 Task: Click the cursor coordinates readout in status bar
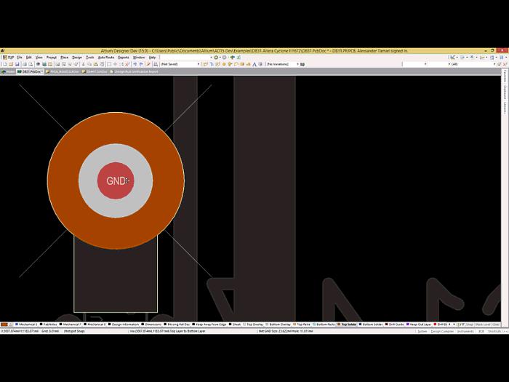(x=20, y=331)
